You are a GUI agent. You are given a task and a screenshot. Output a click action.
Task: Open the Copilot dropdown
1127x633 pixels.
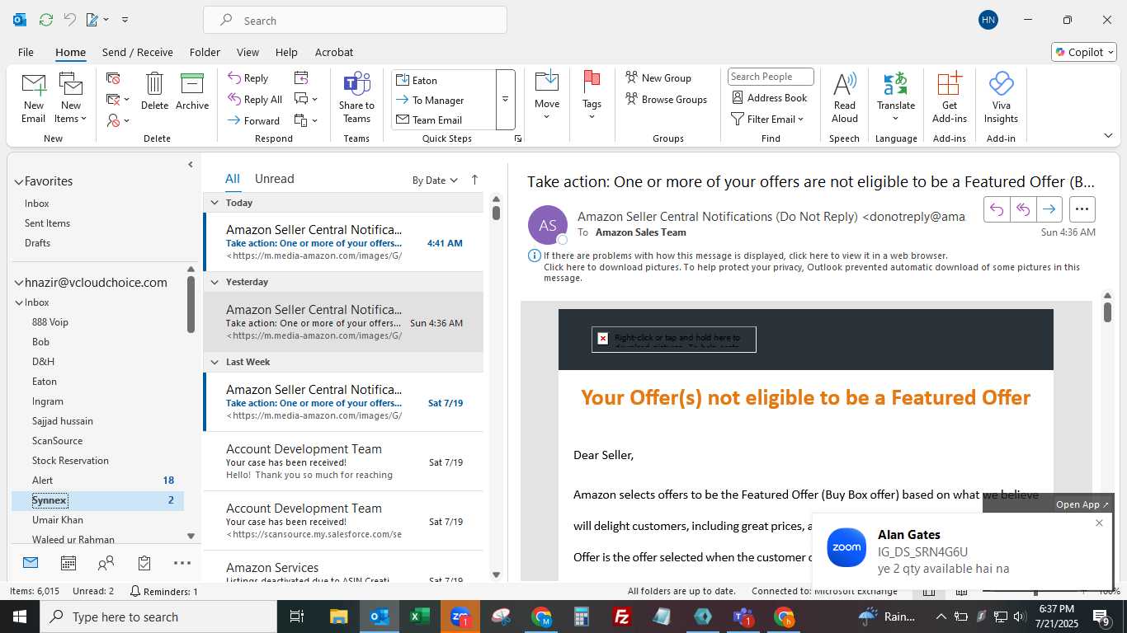click(x=1084, y=52)
